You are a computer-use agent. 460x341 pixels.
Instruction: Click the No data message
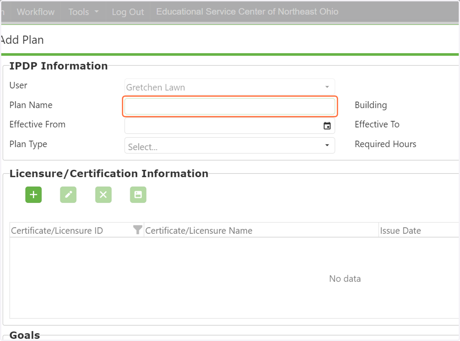pos(345,279)
